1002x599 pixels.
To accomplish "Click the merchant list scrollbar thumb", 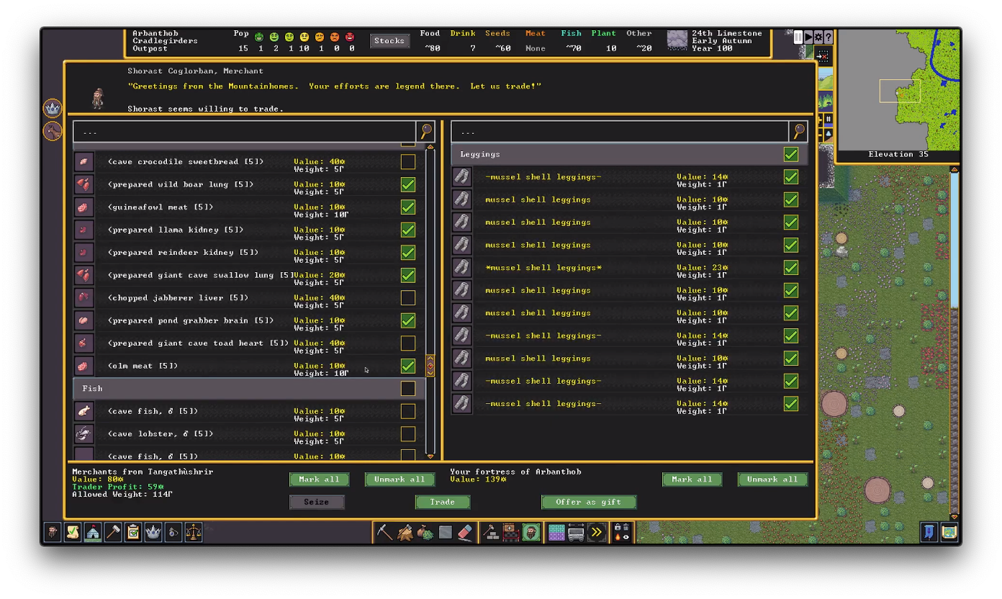I will click(x=430, y=366).
